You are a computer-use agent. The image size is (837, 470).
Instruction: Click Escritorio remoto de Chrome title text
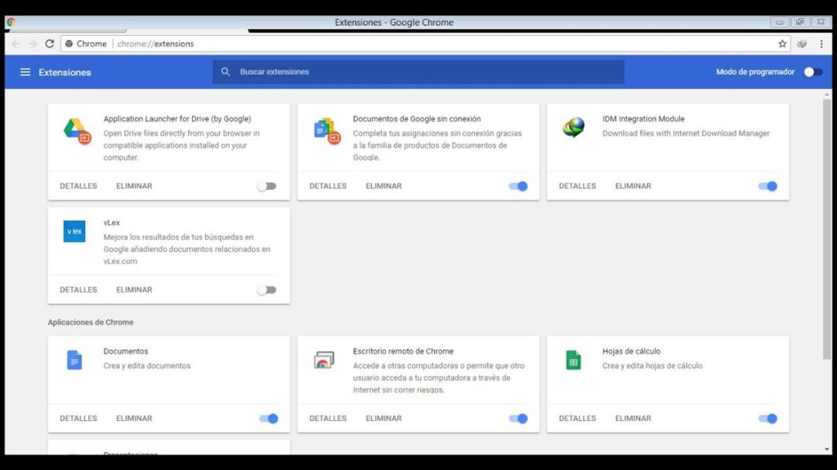point(403,351)
